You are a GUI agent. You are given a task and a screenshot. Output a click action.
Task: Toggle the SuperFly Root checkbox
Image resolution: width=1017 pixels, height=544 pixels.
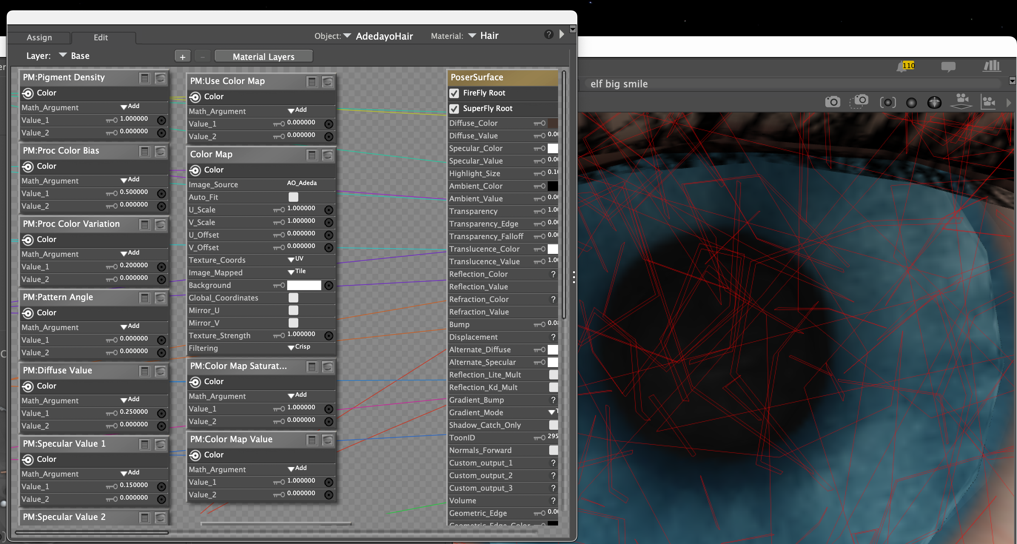click(454, 108)
